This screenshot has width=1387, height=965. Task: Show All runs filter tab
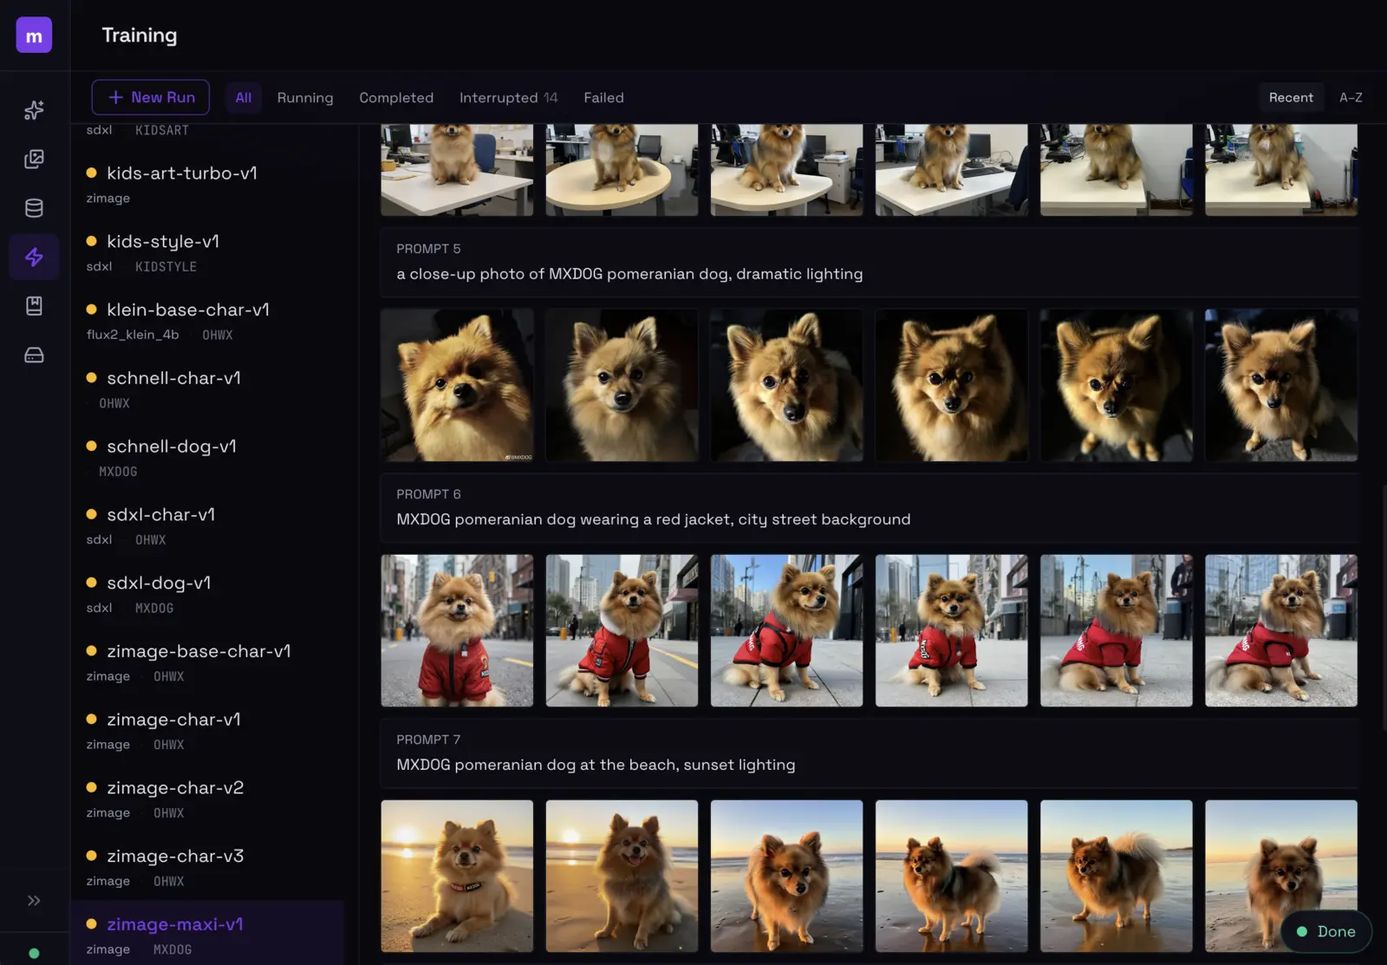point(244,98)
